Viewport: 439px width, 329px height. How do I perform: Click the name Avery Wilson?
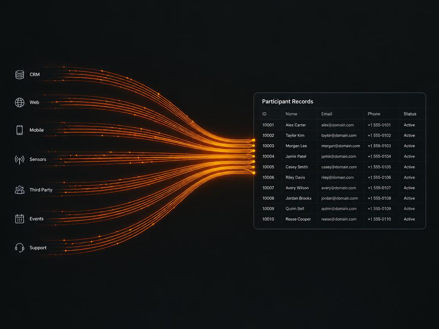pyautogui.click(x=297, y=188)
